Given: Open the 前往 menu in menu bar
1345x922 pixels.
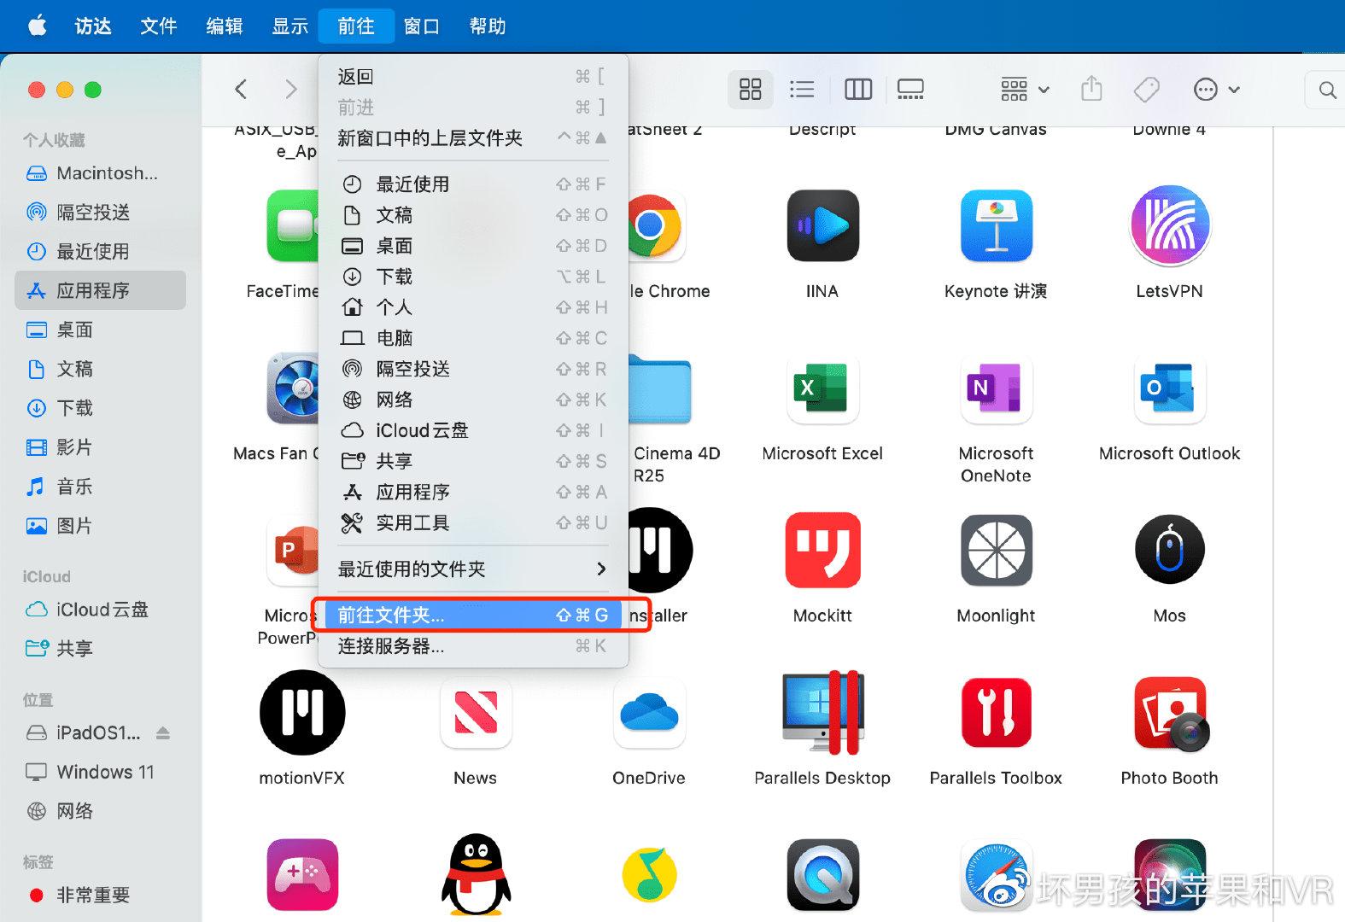Looking at the screenshot, I should pos(356,26).
